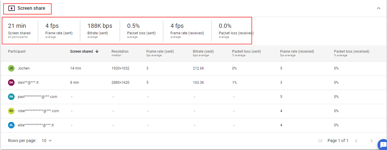Image resolution: width=387 pixels, height=150 pixels.
Task: Click the DA avatar for dani
Action: coord(11,83)
